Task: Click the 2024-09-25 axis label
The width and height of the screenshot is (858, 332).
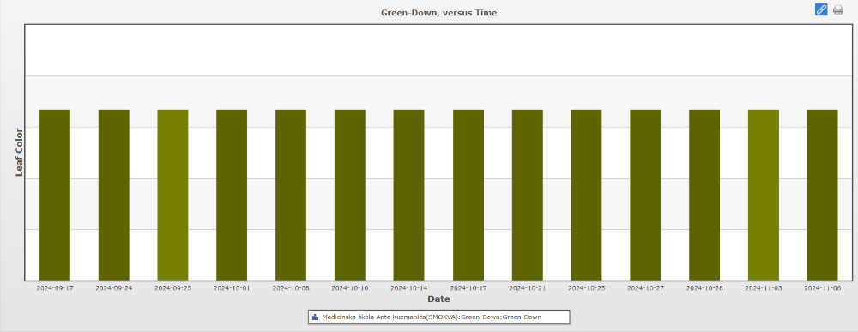Action: [x=173, y=287]
